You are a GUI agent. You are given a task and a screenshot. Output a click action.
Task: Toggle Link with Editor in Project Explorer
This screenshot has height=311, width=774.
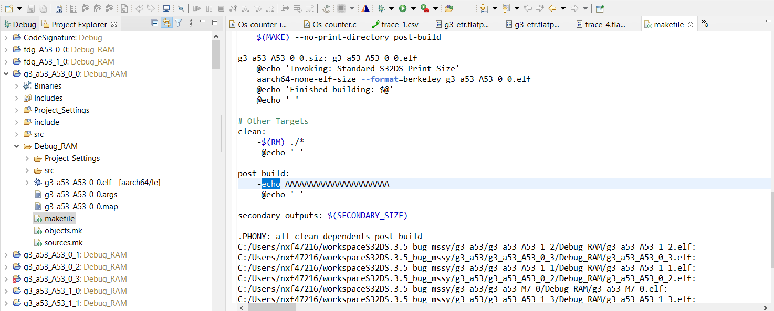(x=166, y=23)
